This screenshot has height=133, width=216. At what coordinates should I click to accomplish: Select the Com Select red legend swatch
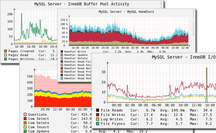point(25,119)
